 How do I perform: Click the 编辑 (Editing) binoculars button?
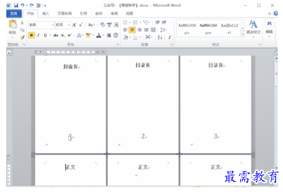click(269, 28)
